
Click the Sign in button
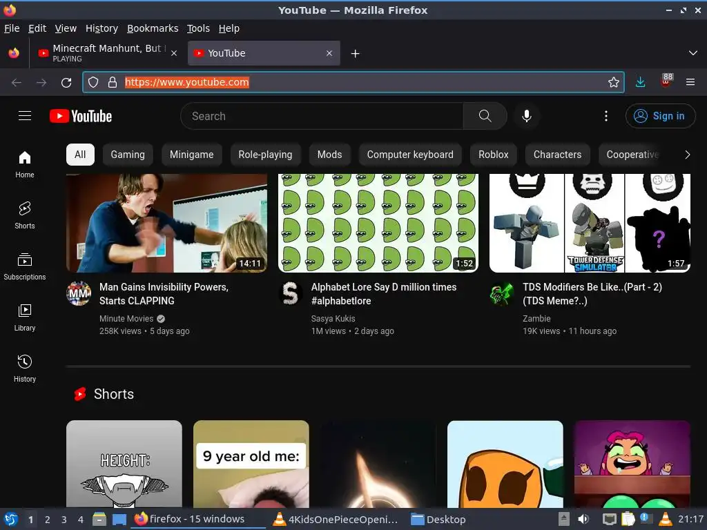click(x=660, y=116)
